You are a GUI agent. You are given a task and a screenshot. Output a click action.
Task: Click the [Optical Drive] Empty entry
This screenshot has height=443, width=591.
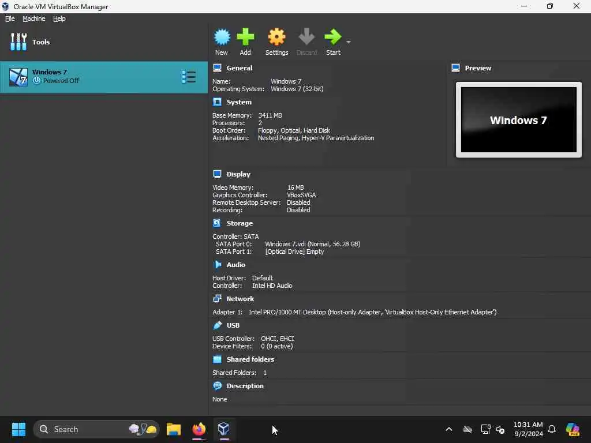pos(294,251)
